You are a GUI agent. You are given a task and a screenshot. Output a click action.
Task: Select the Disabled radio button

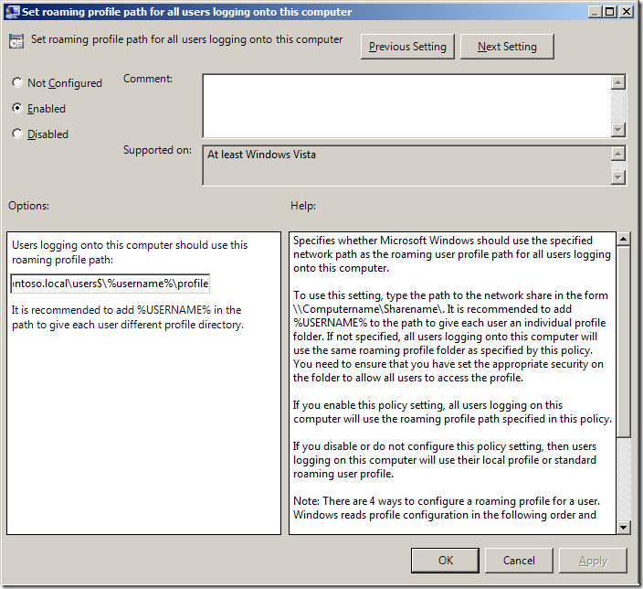point(17,134)
